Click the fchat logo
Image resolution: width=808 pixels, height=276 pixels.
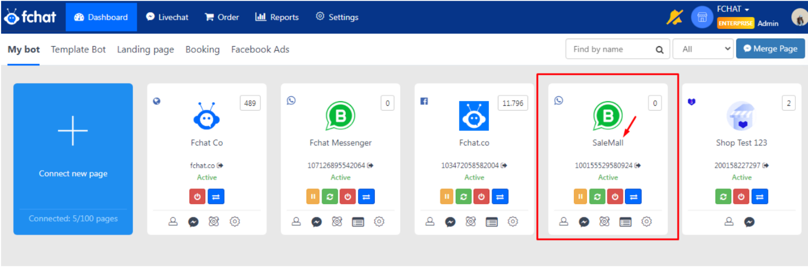(x=30, y=17)
